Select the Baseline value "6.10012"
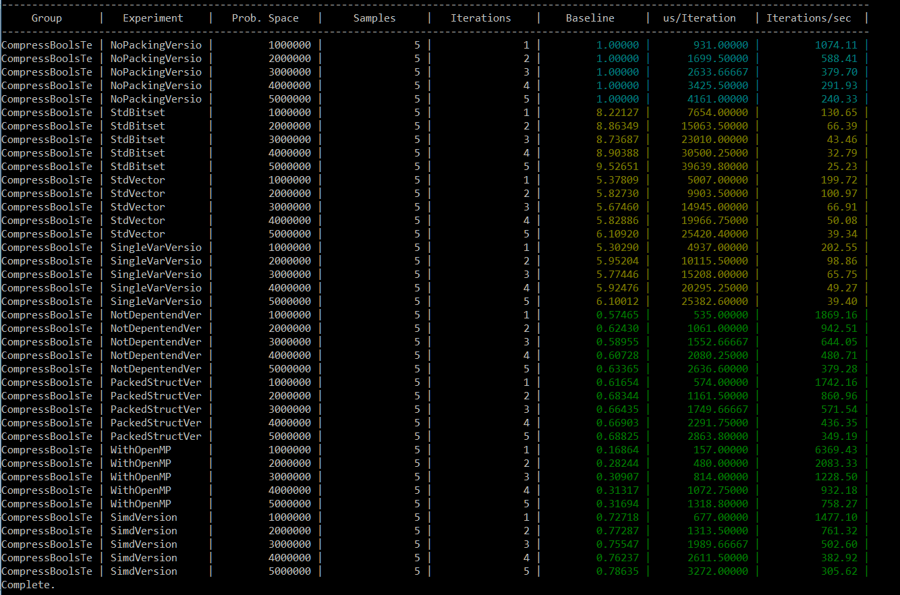This screenshot has width=900, height=595. [x=617, y=302]
